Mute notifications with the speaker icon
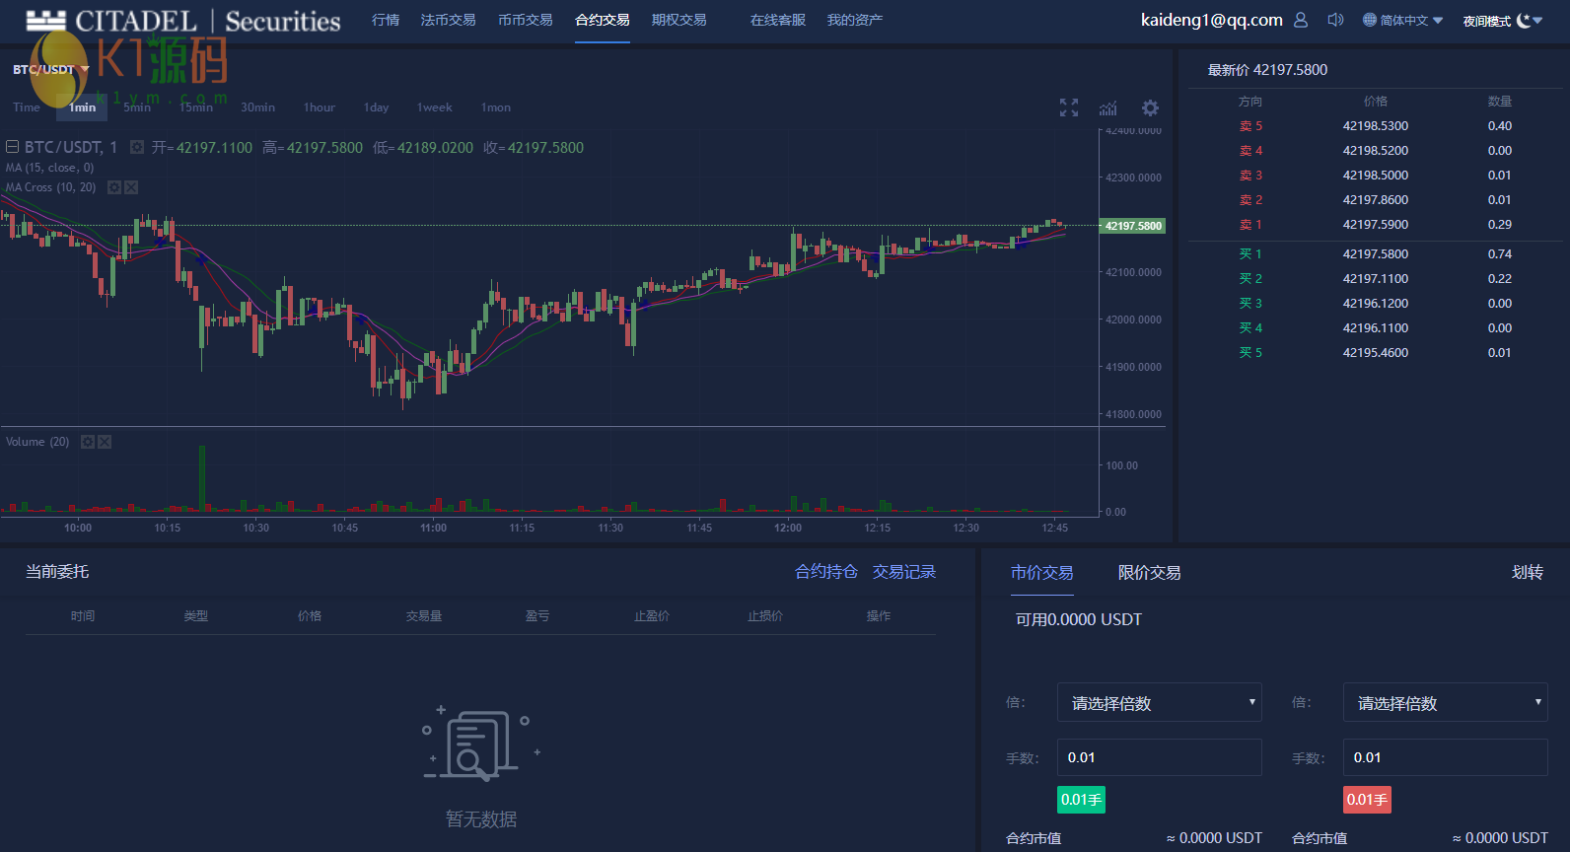 coord(1335,20)
